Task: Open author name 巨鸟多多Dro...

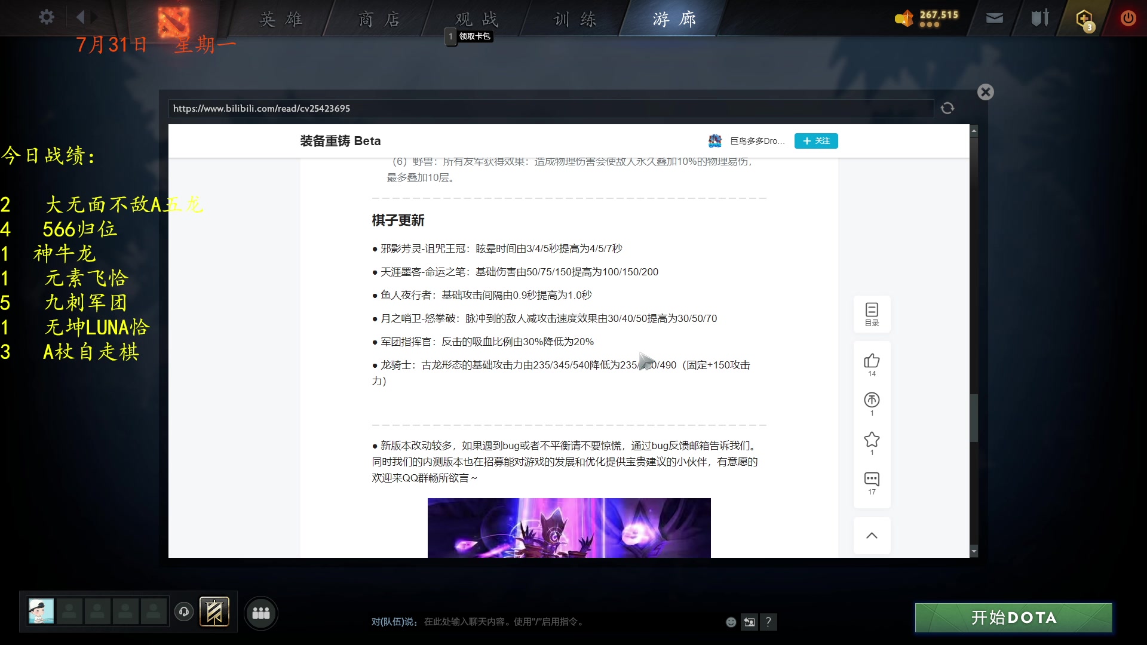Action: pos(757,141)
